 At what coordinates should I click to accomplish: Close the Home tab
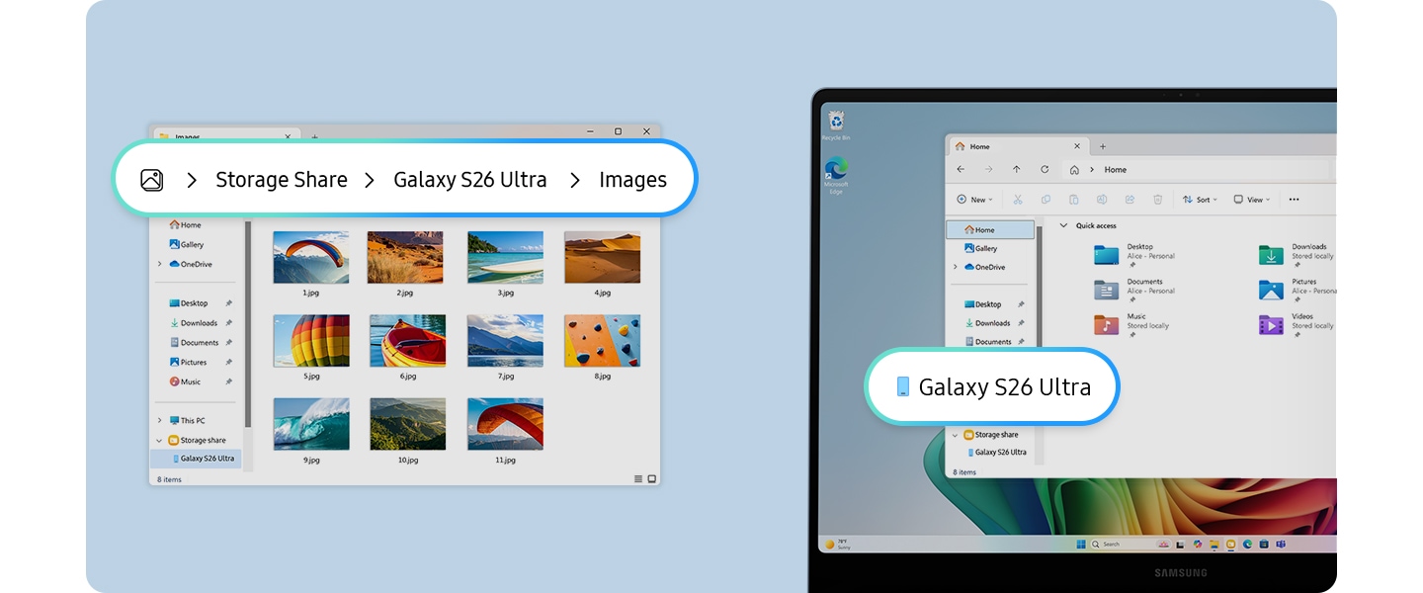1079,146
